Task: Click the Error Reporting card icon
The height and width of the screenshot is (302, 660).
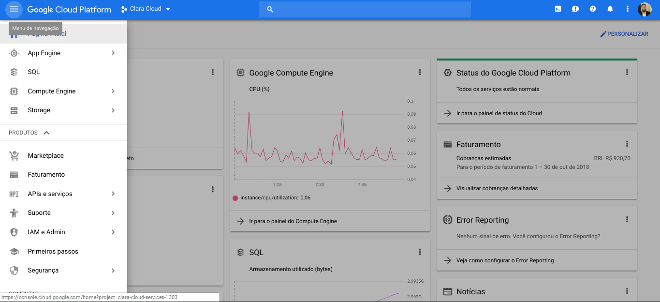Action: point(448,220)
